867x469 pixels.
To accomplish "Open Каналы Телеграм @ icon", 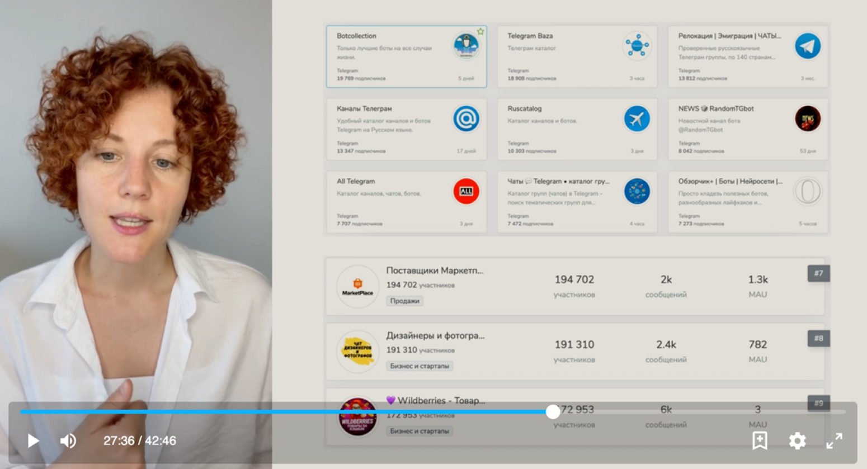I will click(466, 119).
